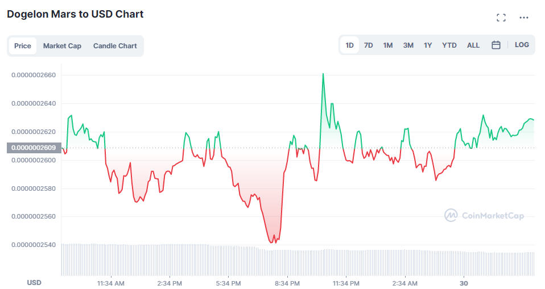
Task: Click the 5:34 PM time axis label
Action: pyautogui.click(x=228, y=283)
